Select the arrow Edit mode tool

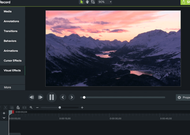tap(82, 2)
